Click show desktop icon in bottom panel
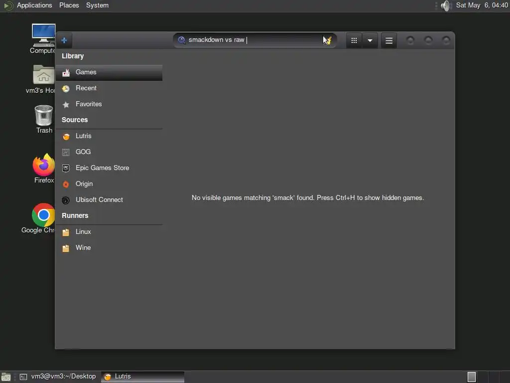The height and width of the screenshot is (383, 510). click(6, 377)
